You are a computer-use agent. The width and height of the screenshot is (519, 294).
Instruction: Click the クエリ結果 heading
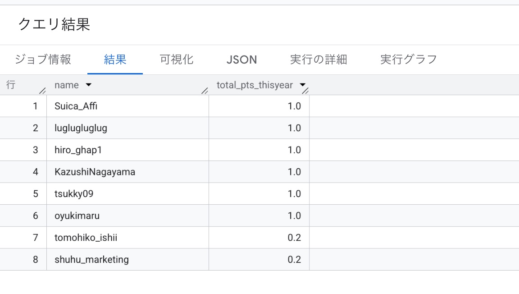[x=54, y=24]
